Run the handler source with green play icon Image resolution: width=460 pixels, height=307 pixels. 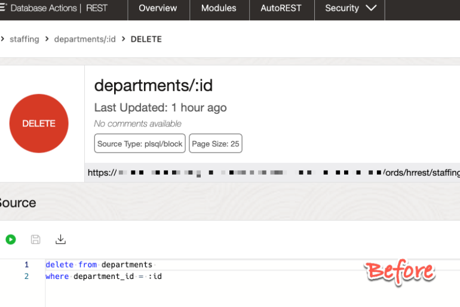(x=11, y=240)
